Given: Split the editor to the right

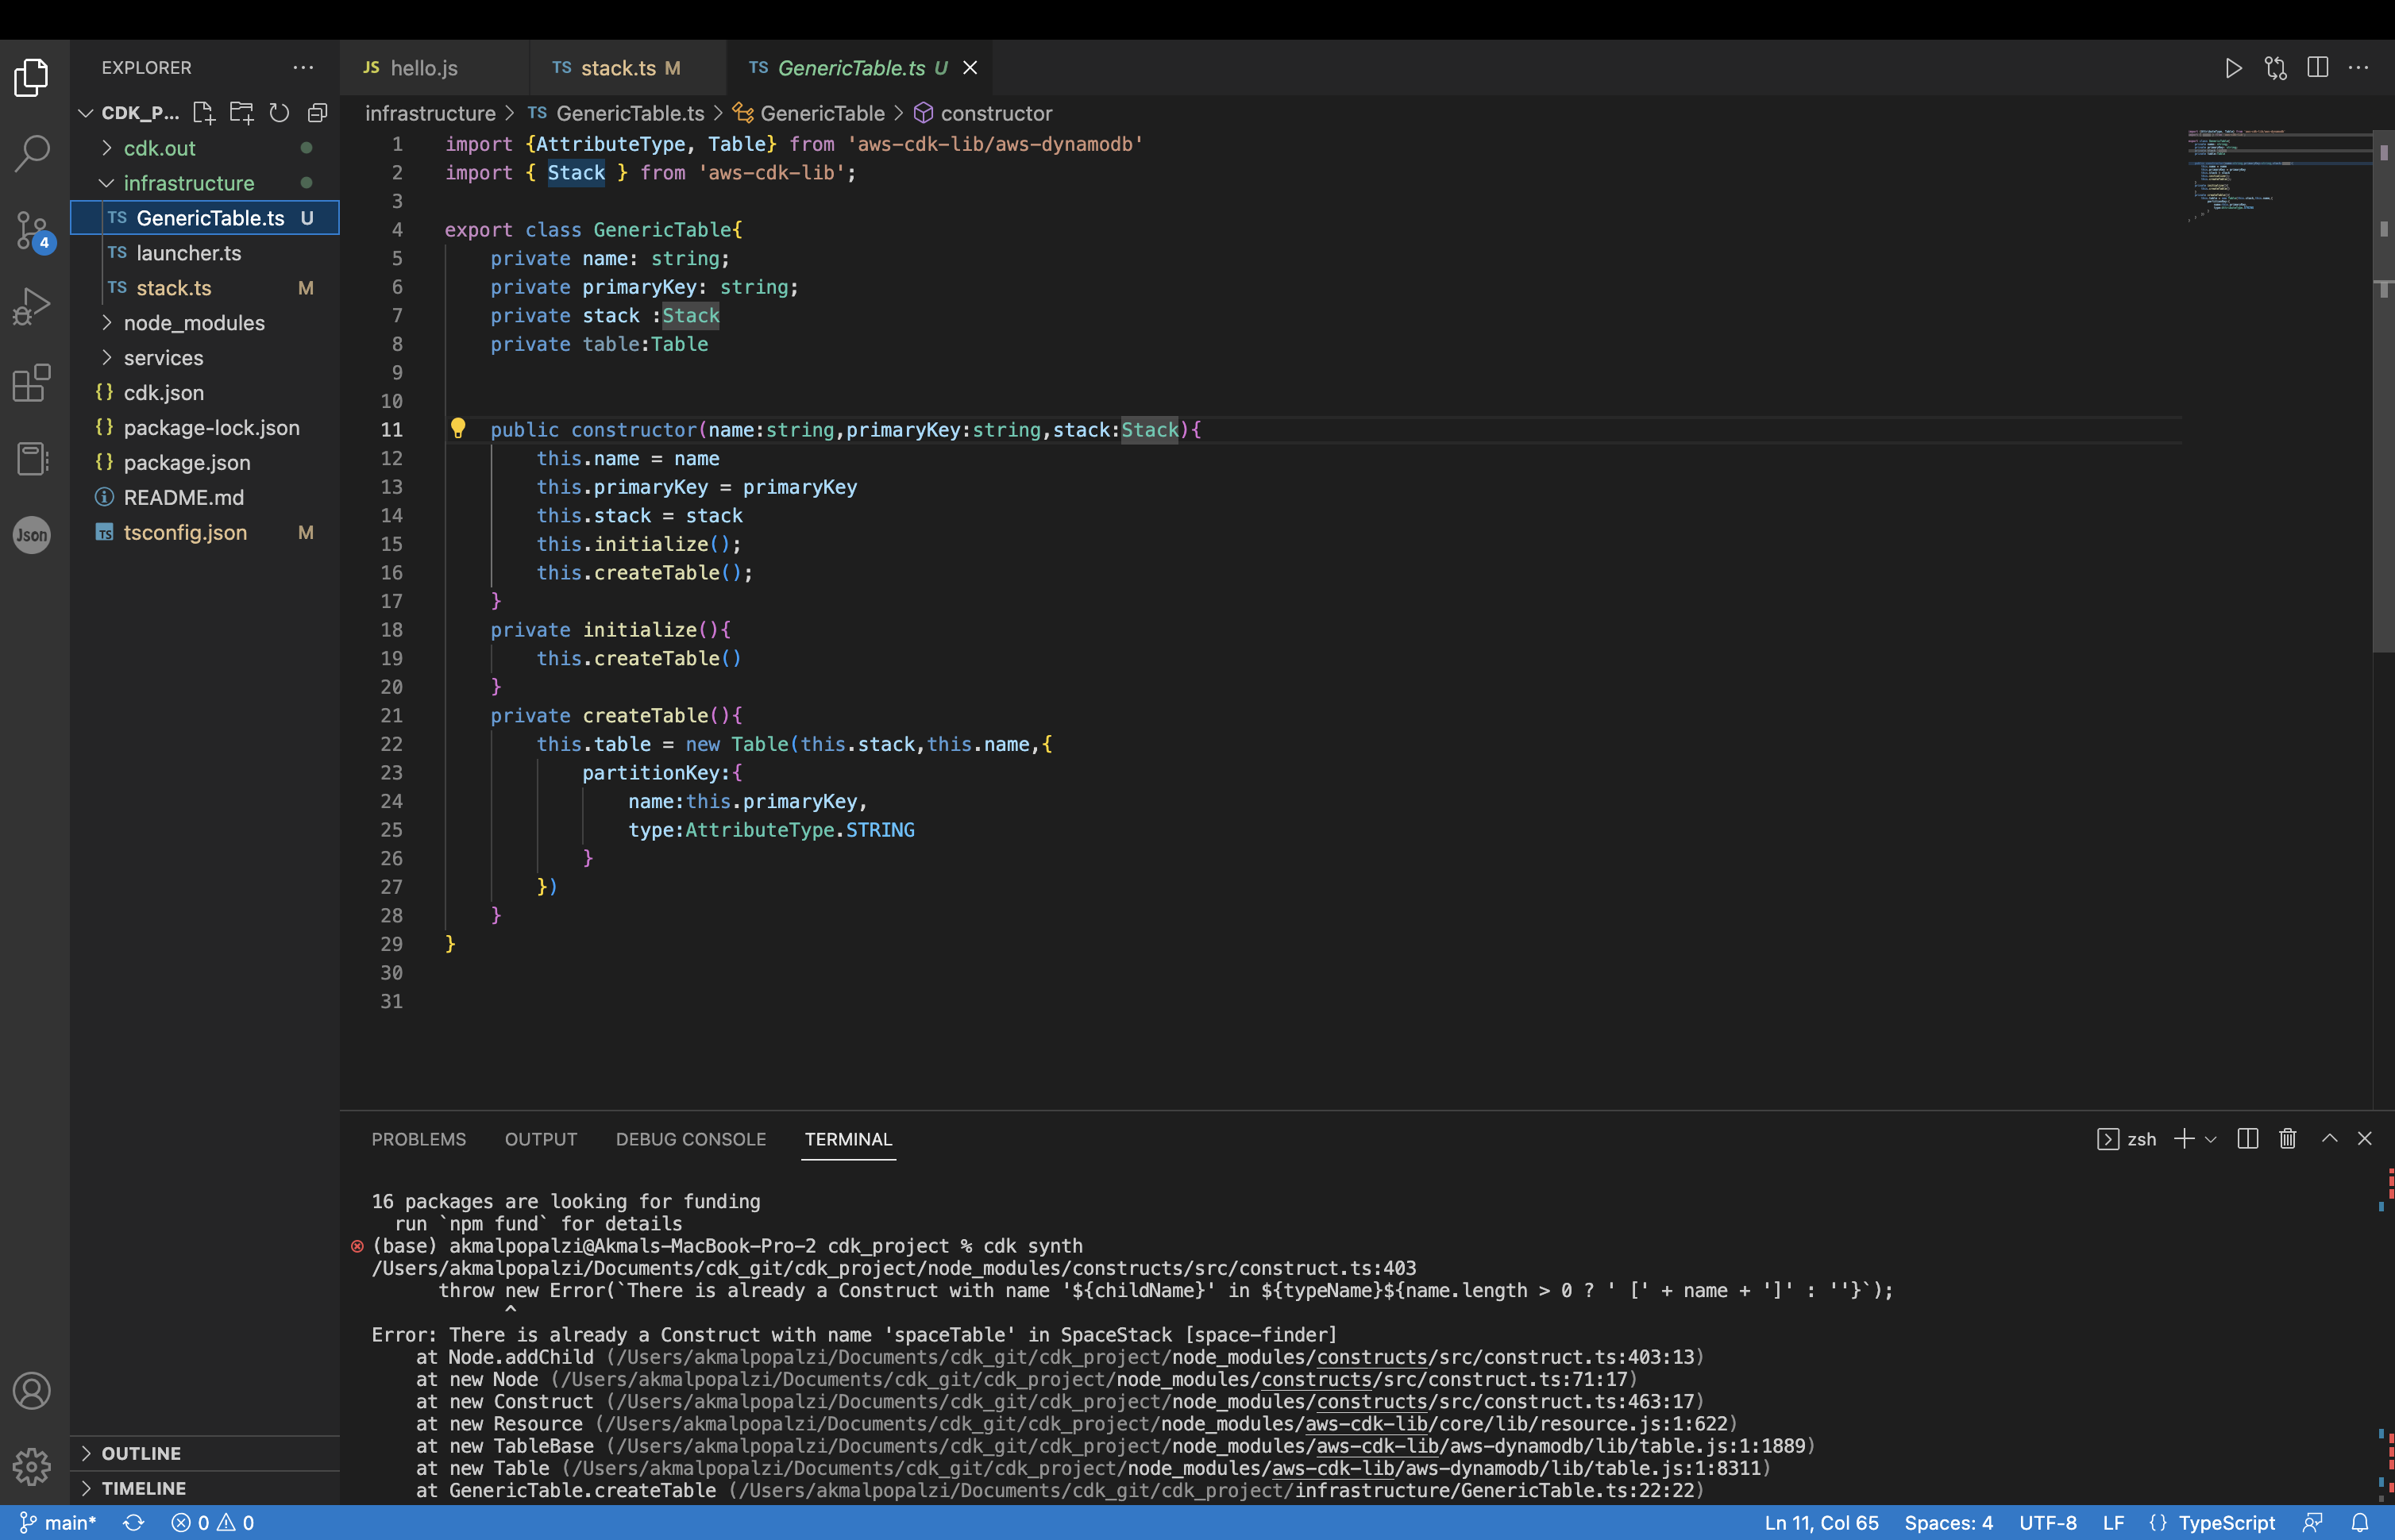Looking at the screenshot, I should 2318,68.
